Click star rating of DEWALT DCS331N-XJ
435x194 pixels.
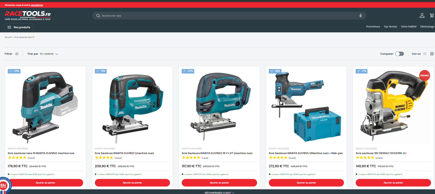pos(365,158)
